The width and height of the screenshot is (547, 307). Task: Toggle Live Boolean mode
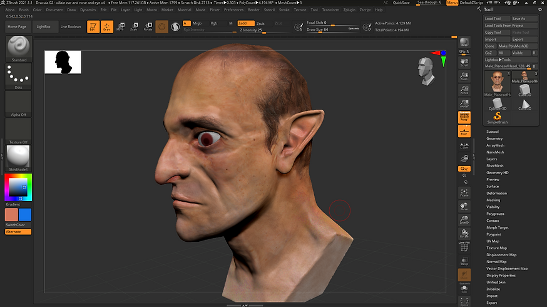tap(71, 26)
